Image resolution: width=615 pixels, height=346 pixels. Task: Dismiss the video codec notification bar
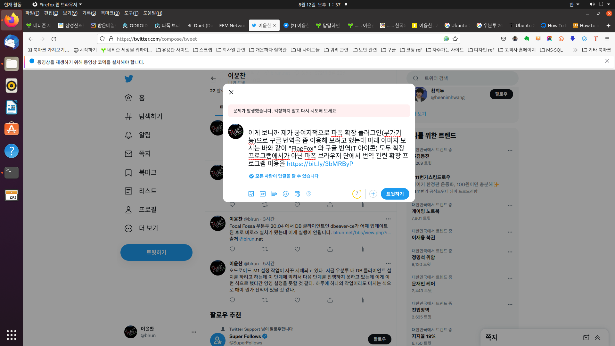click(607, 61)
